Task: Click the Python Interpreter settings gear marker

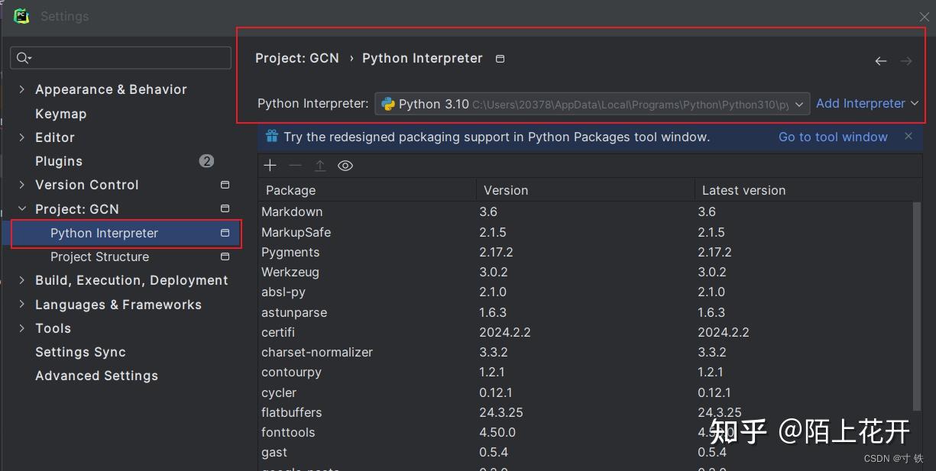Action: click(225, 232)
